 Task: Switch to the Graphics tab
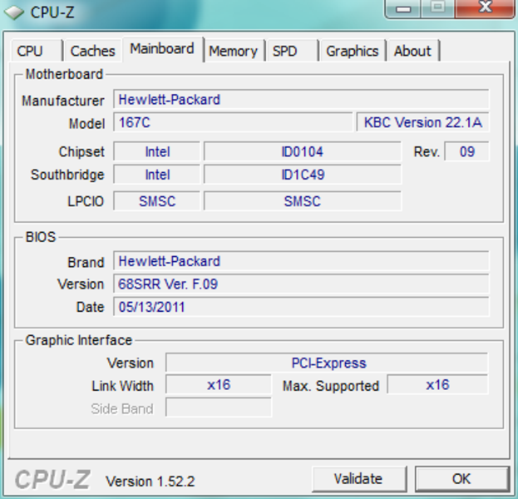click(353, 51)
